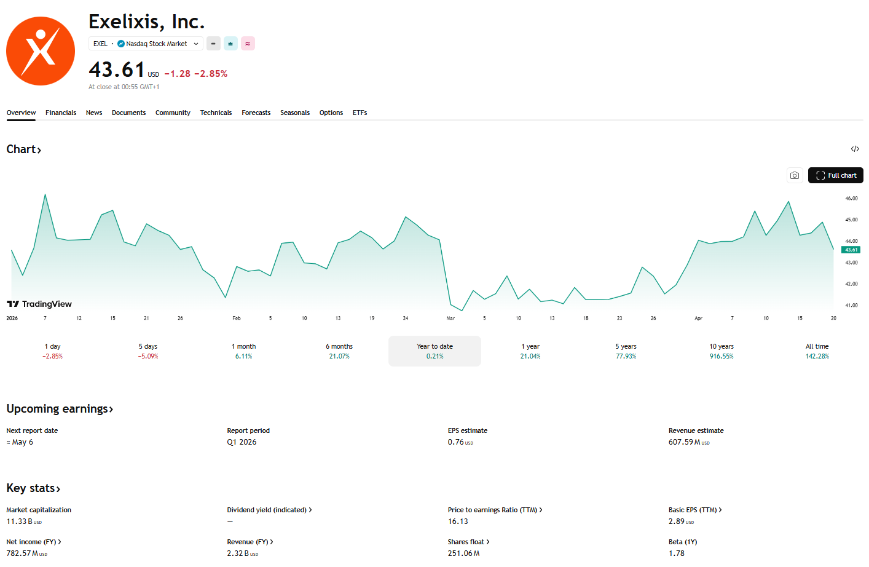Open Revenue (FY) details

point(250,542)
